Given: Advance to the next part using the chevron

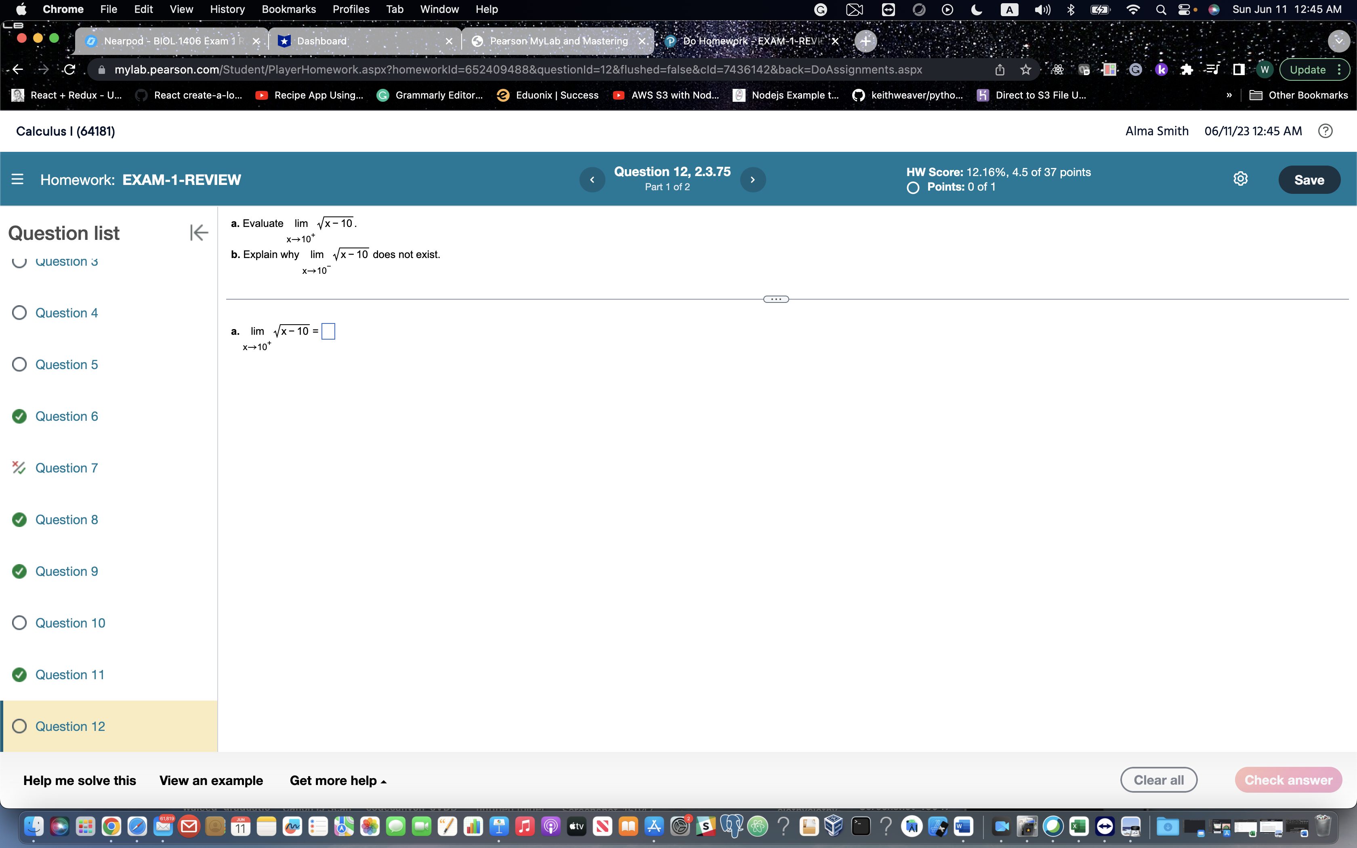Looking at the screenshot, I should [x=752, y=179].
